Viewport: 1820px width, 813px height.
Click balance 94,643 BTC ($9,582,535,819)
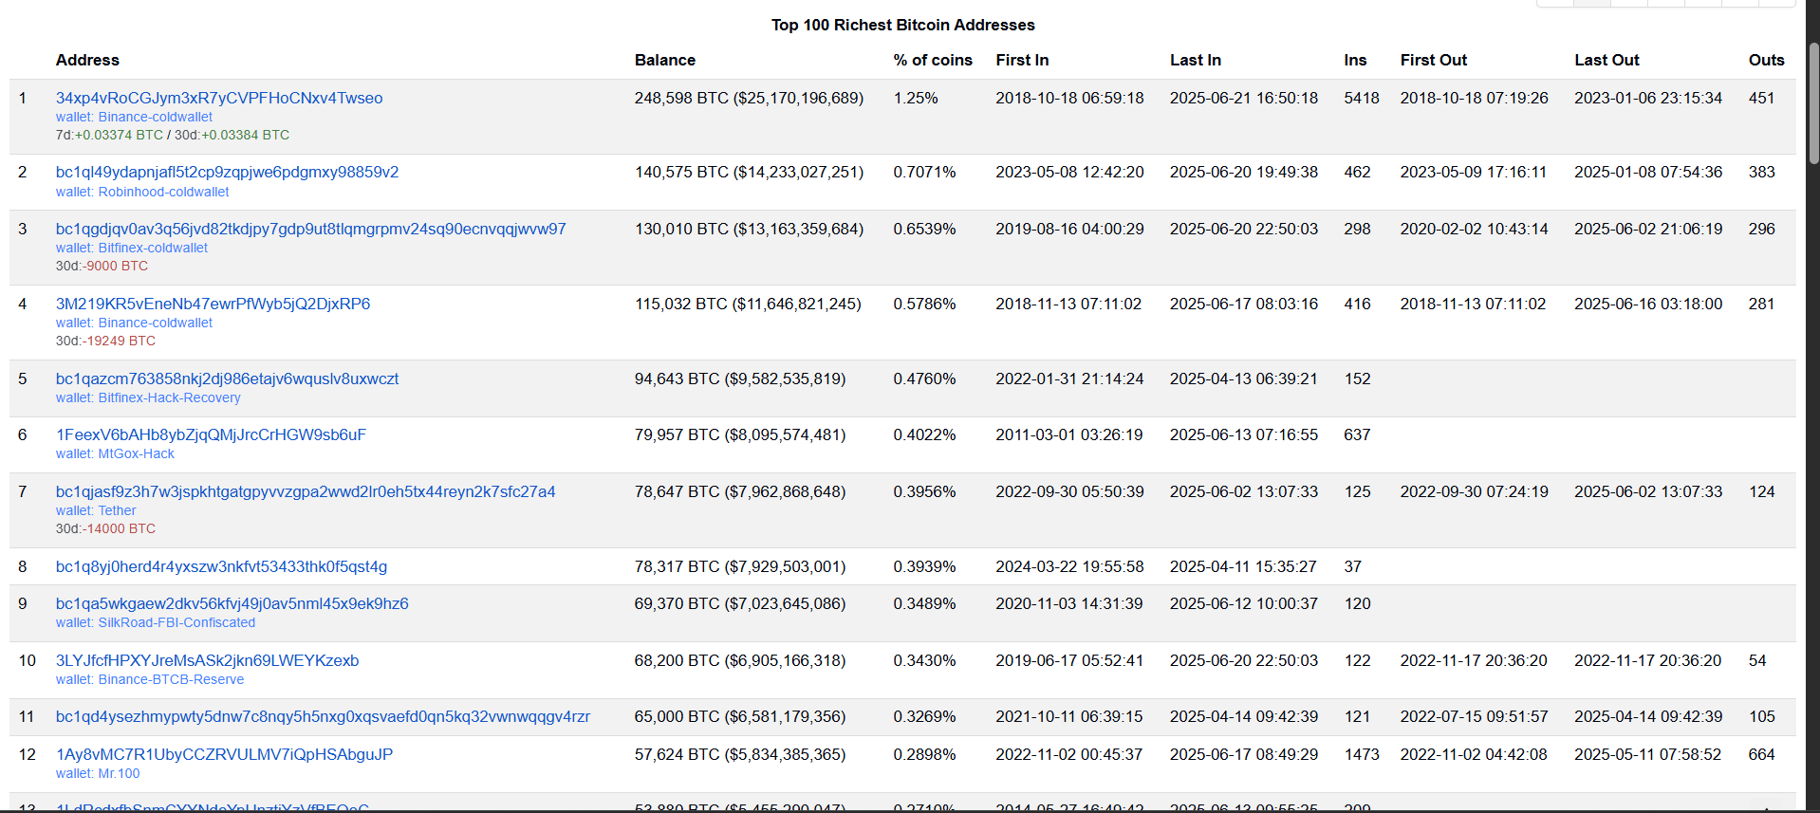coord(740,379)
